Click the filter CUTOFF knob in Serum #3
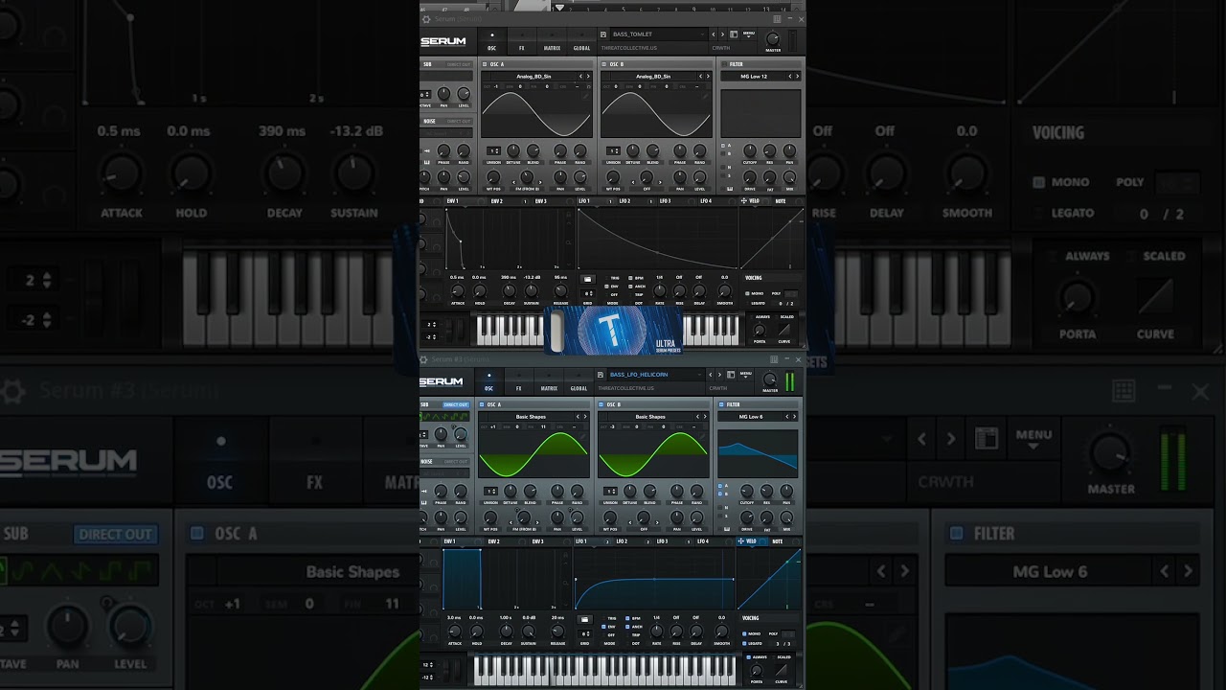 746,492
